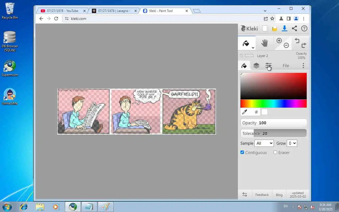Enable the Eraser checkbox

click(275, 152)
